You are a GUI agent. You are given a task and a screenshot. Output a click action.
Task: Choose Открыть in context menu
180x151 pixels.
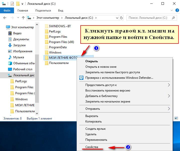pyautogui.click(x=125, y=61)
